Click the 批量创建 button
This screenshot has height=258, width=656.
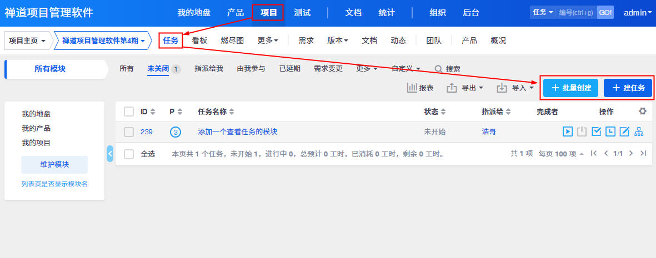coord(570,88)
